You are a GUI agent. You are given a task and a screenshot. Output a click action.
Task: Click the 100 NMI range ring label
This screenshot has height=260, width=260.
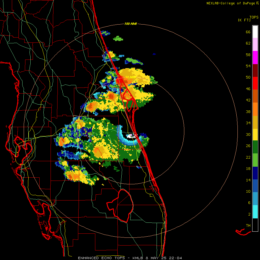tap(131, 24)
